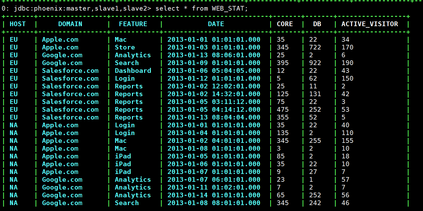Image resolution: width=423 pixels, height=211 pixels.
Task: Click the CORE column header
Action: (x=285, y=24)
